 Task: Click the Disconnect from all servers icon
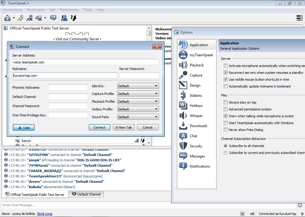click(29, 18)
